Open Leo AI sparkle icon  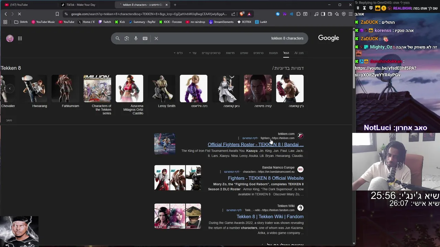337,14
